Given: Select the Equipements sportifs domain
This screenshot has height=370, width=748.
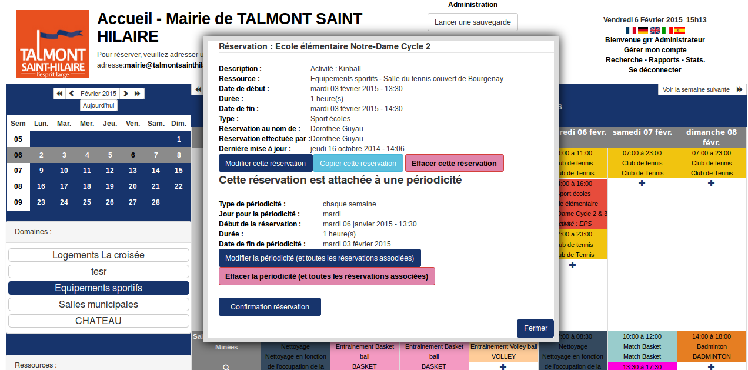Looking at the screenshot, I should [x=99, y=288].
